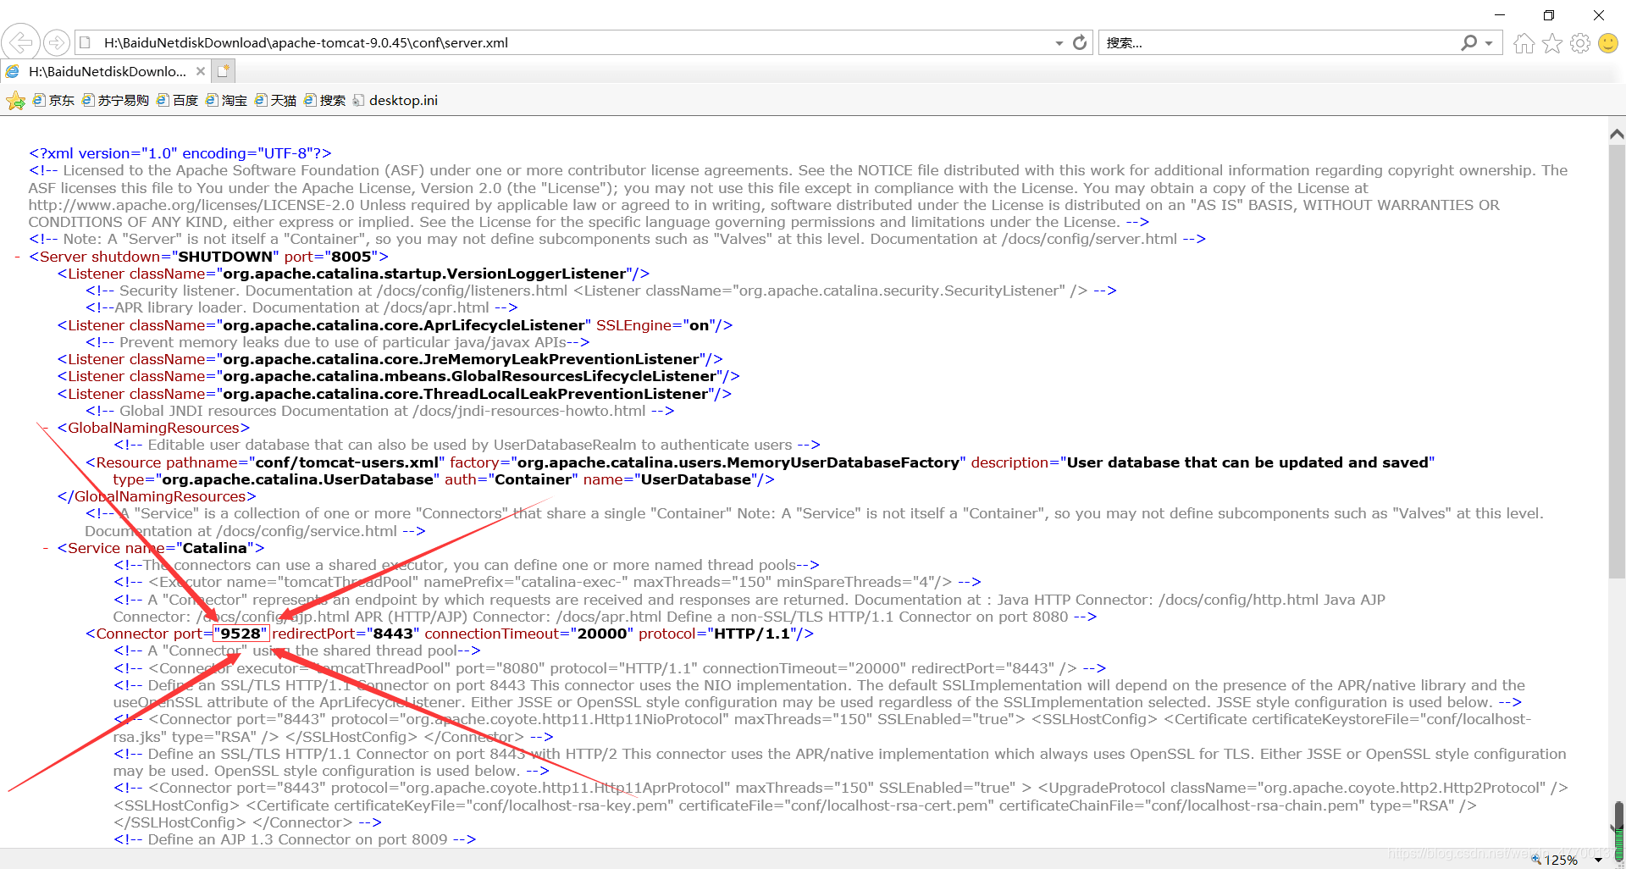Click the add to favorites bar star
This screenshot has width=1626, height=869.
coord(15,101)
